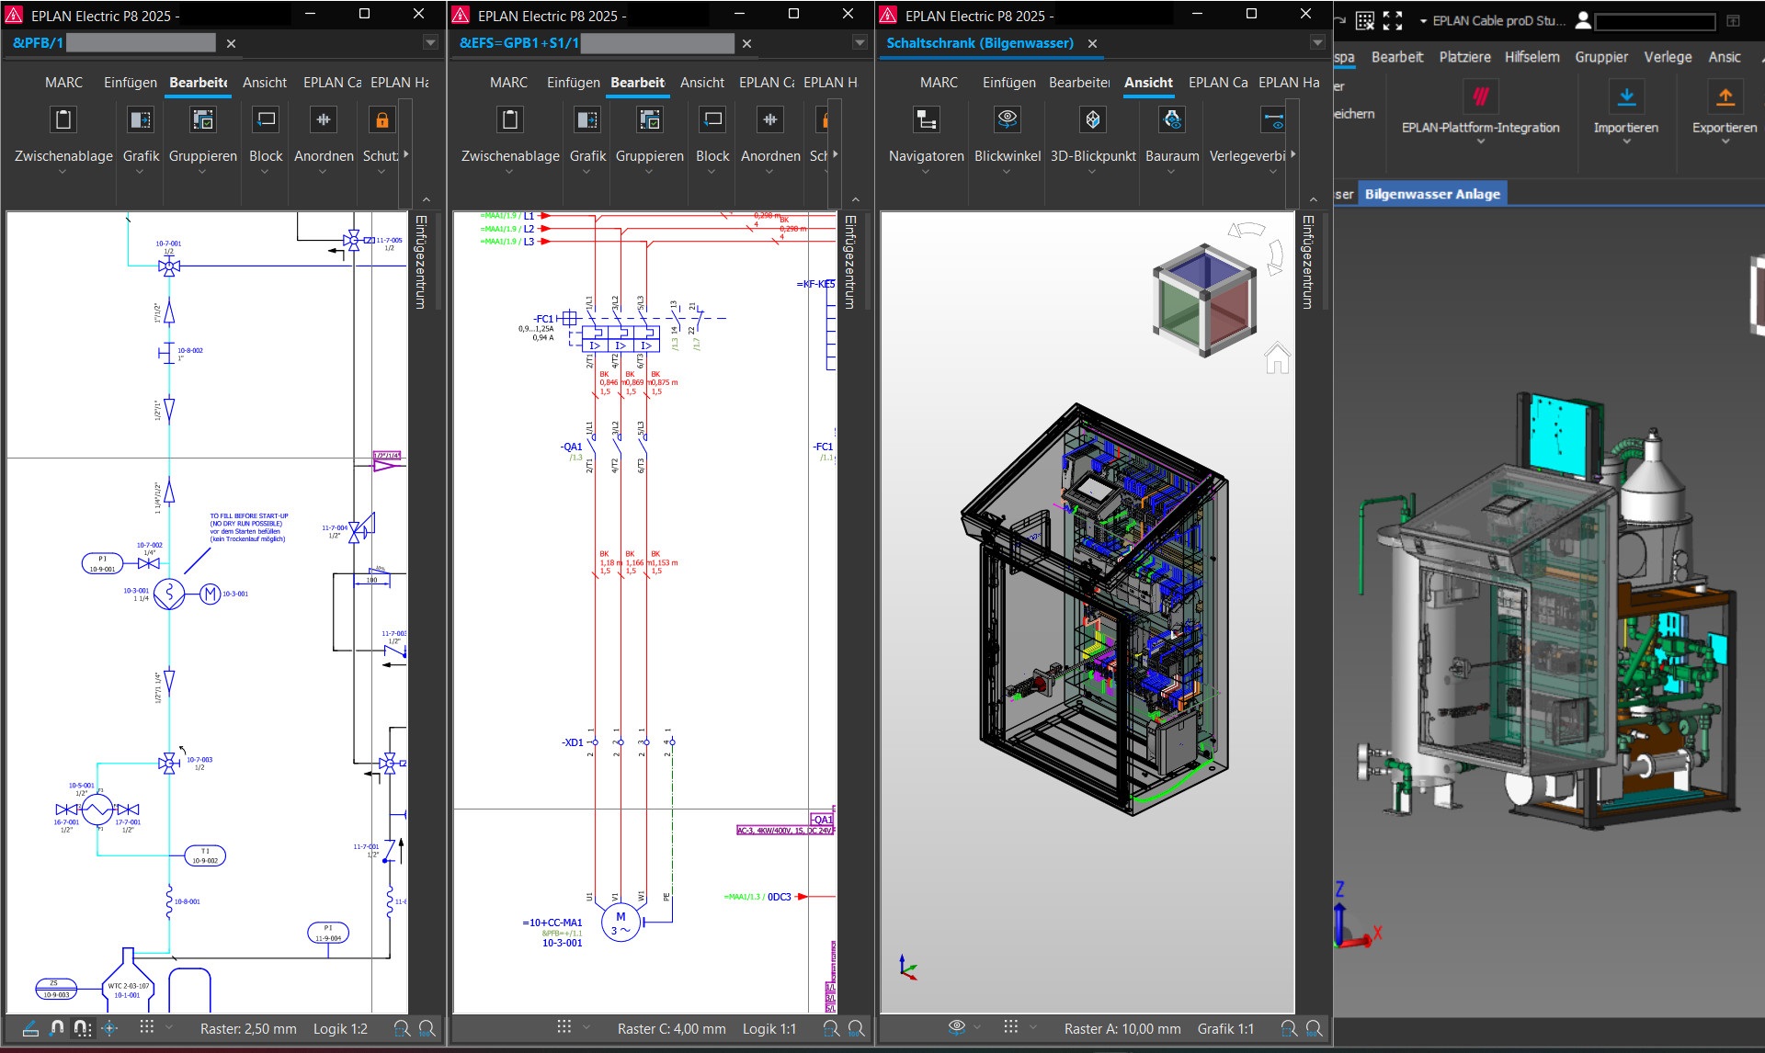
Task: Open the Navigatoren icon in 3D window
Action: tap(926, 120)
